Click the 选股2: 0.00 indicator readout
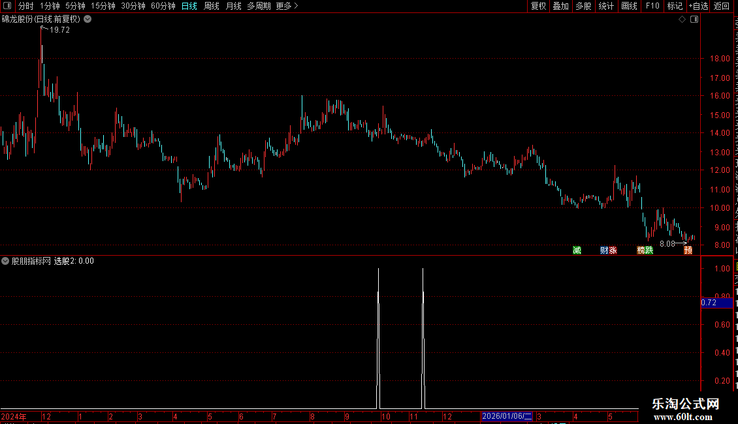The height and width of the screenshot is (424, 738). (74, 261)
